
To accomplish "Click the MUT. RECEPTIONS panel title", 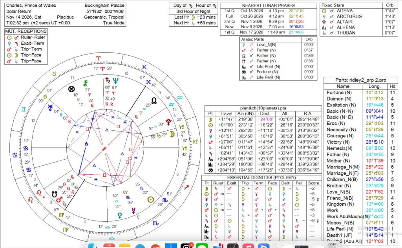I will coord(26,31).
